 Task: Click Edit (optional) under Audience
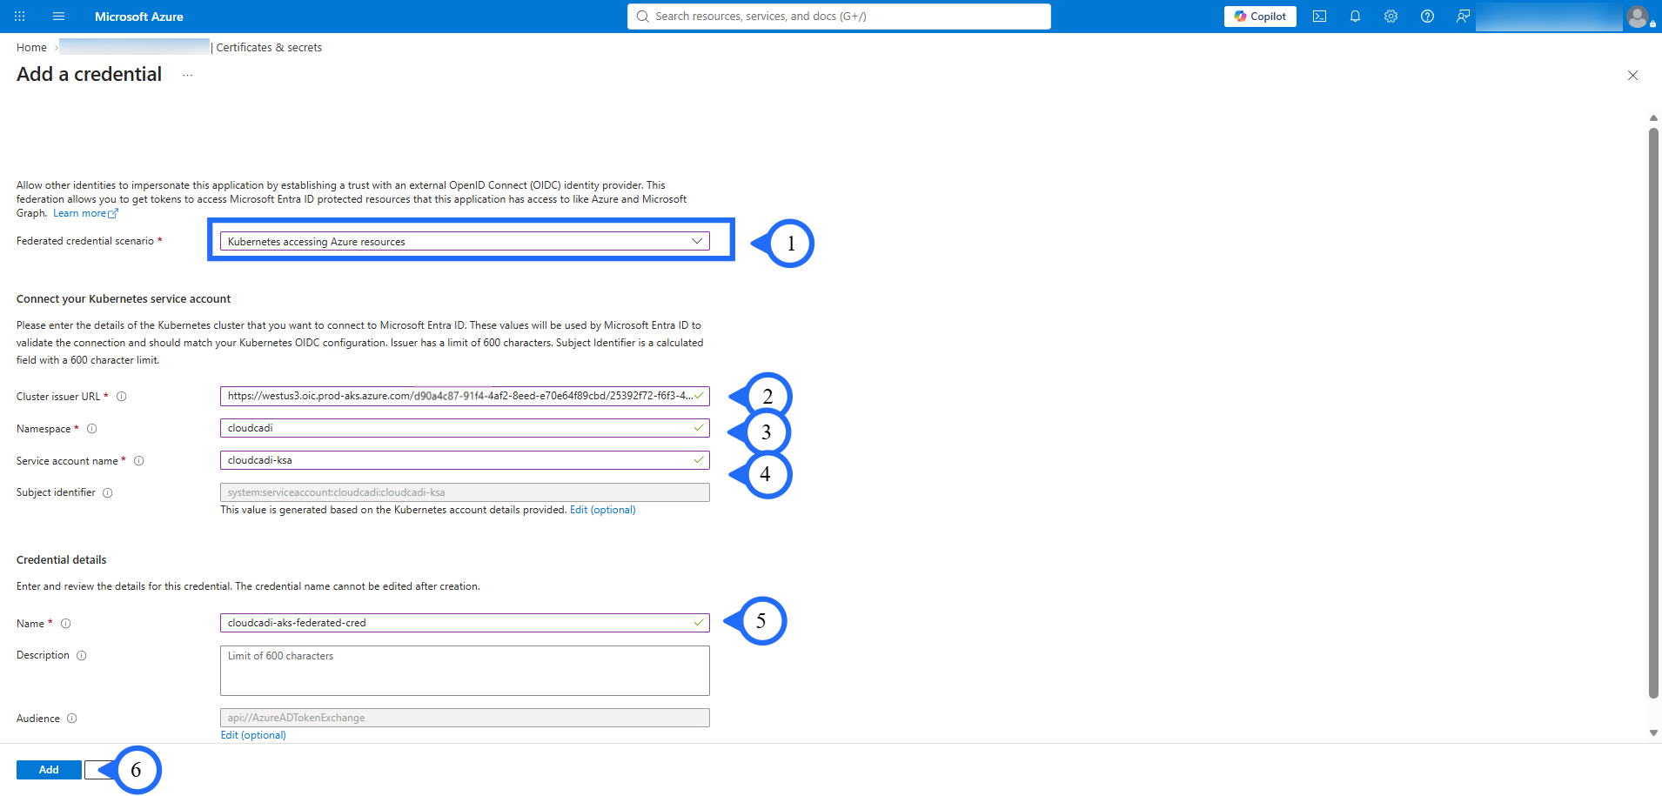coord(253,735)
